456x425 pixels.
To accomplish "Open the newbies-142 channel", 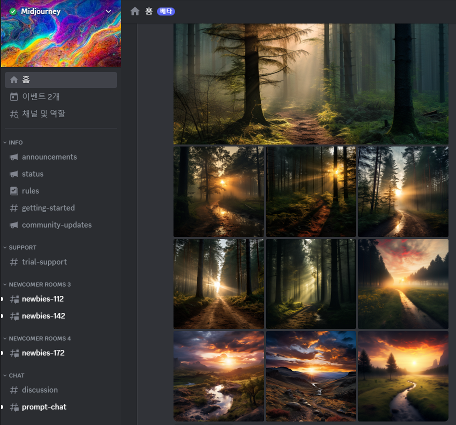I will click(x=61, y=316).
